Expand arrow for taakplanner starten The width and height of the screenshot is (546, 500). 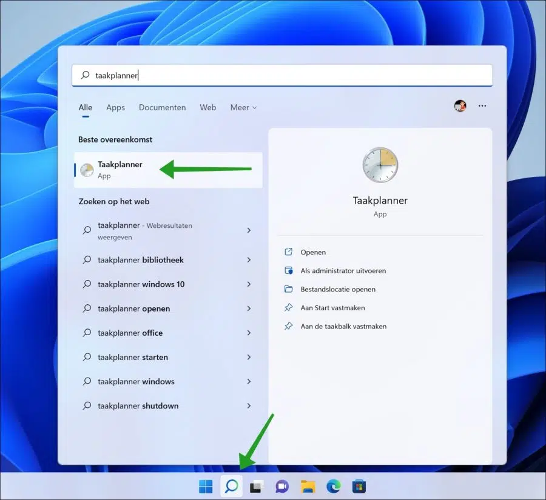click(249, 358)
